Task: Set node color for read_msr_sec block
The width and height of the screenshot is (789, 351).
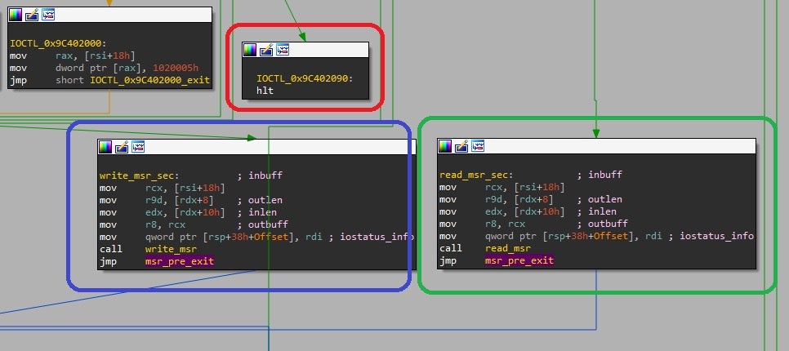Action: 445,146
